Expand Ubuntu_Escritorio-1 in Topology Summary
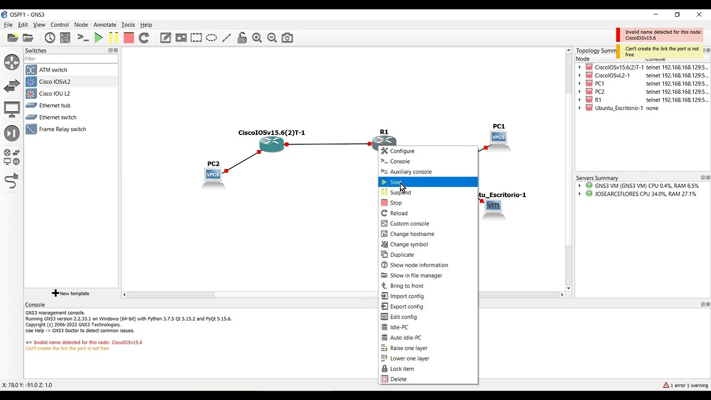This screenshot has height=400, width=711. click(x=579, y=108)
